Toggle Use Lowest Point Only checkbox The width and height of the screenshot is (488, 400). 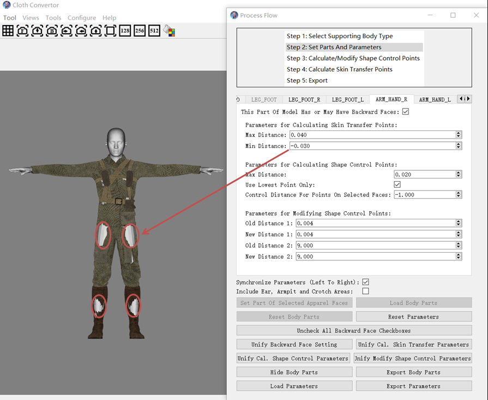click(x=397, y=185)
